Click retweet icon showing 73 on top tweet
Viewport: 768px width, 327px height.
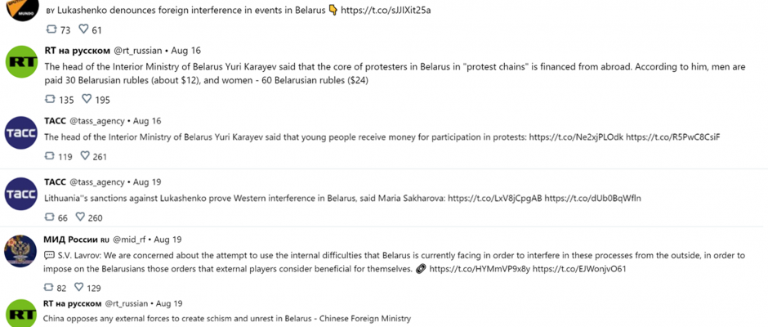coord(51,29)
